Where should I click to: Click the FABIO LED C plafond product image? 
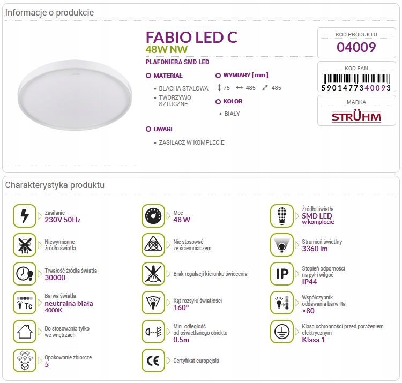tap(73, 94)
